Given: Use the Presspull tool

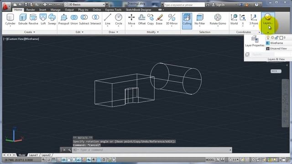Looking at the screenshot, I should 64,20.
